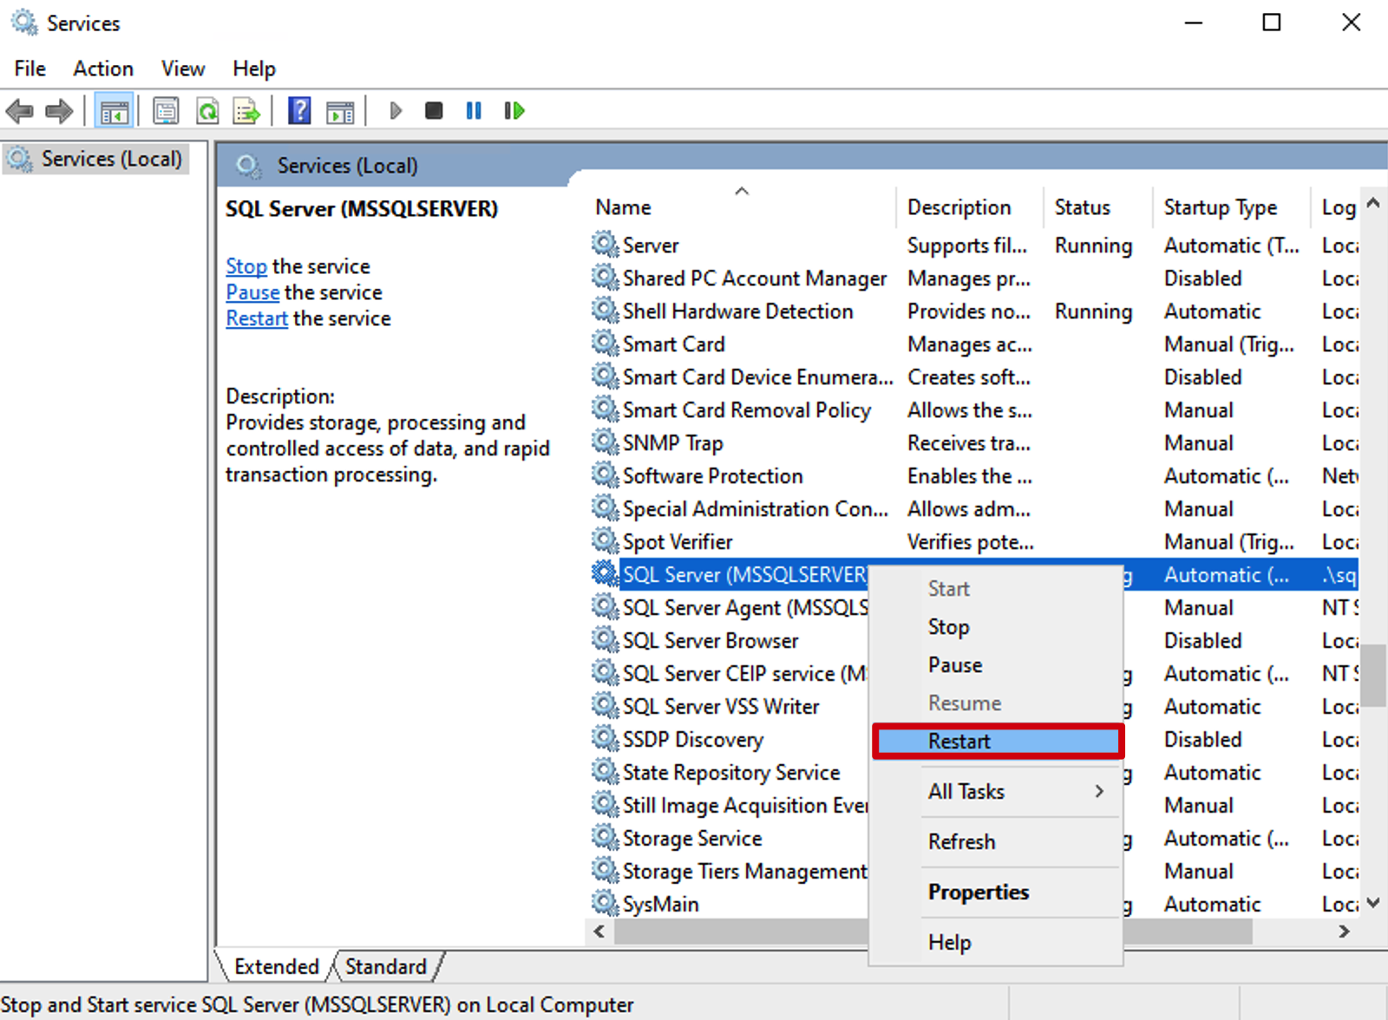Click the Export List toolbar icon
The height and width of the screenshot is (1020, 1388).
point(246,111)
